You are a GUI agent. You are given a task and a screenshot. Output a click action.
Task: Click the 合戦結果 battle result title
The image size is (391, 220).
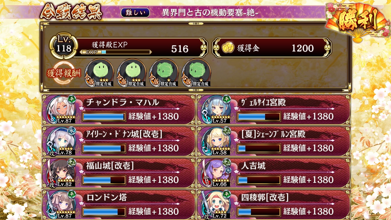[71, 12]
